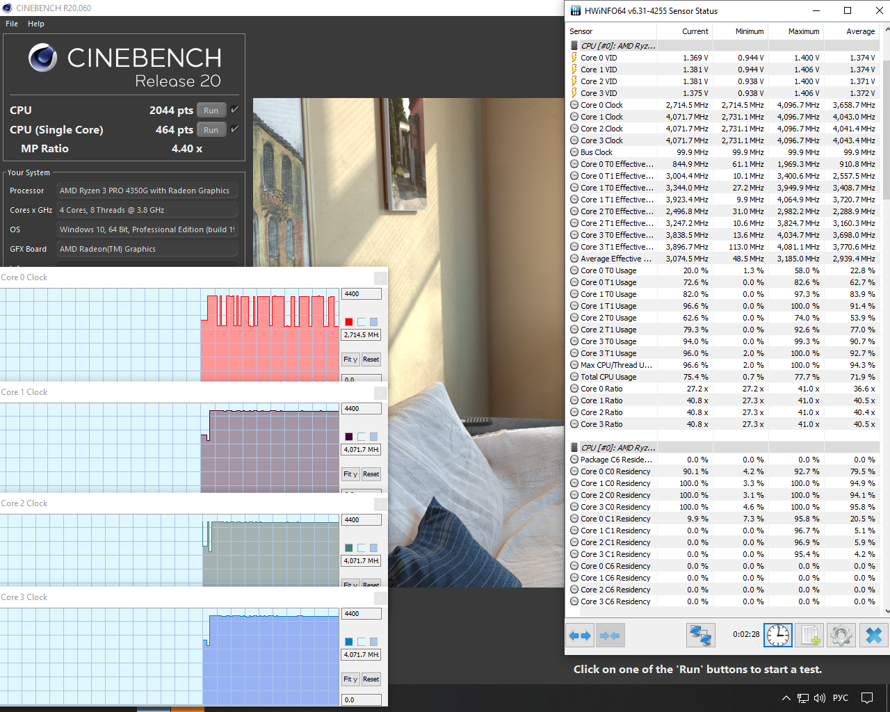Click the round icon beside Total CPU Usage

[x=574, y=377]
